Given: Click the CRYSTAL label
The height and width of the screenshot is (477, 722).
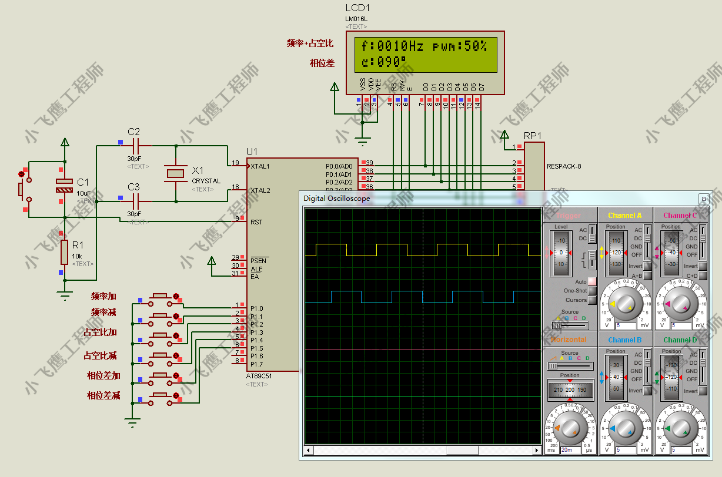Looking at the screenshot, I should (x=206, y=181).
